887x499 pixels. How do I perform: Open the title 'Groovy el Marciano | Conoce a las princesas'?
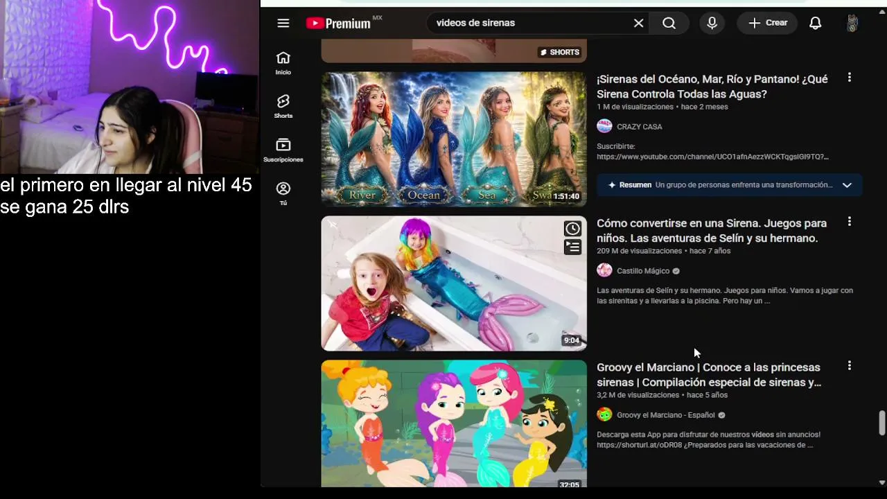tap(709, 375)
